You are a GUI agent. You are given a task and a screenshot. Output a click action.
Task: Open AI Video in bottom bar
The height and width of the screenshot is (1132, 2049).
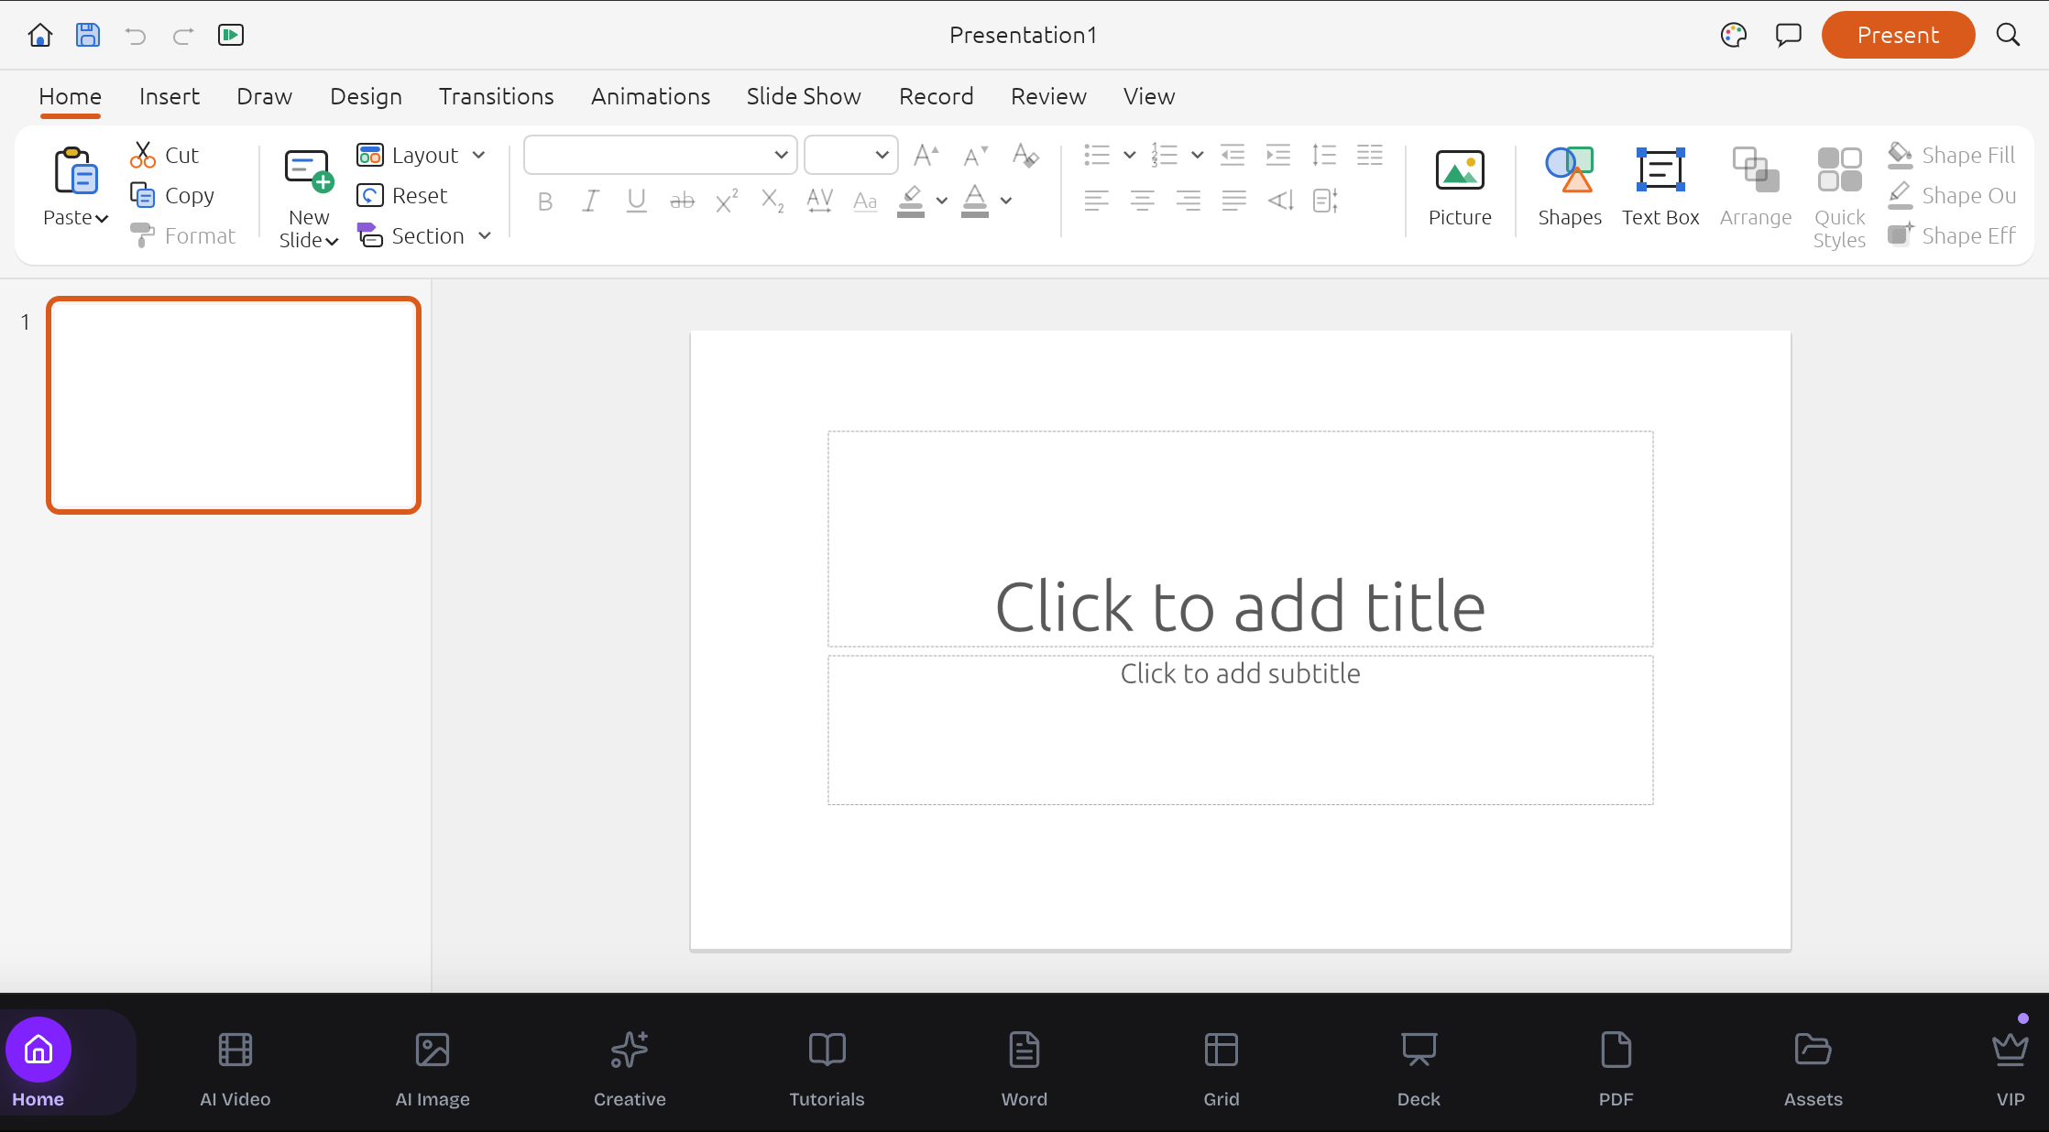click(x=236, y=1069)
